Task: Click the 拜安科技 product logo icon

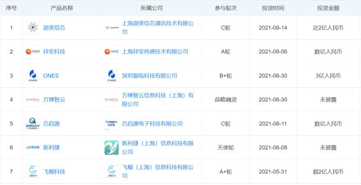Action: [x=33, y=52]
